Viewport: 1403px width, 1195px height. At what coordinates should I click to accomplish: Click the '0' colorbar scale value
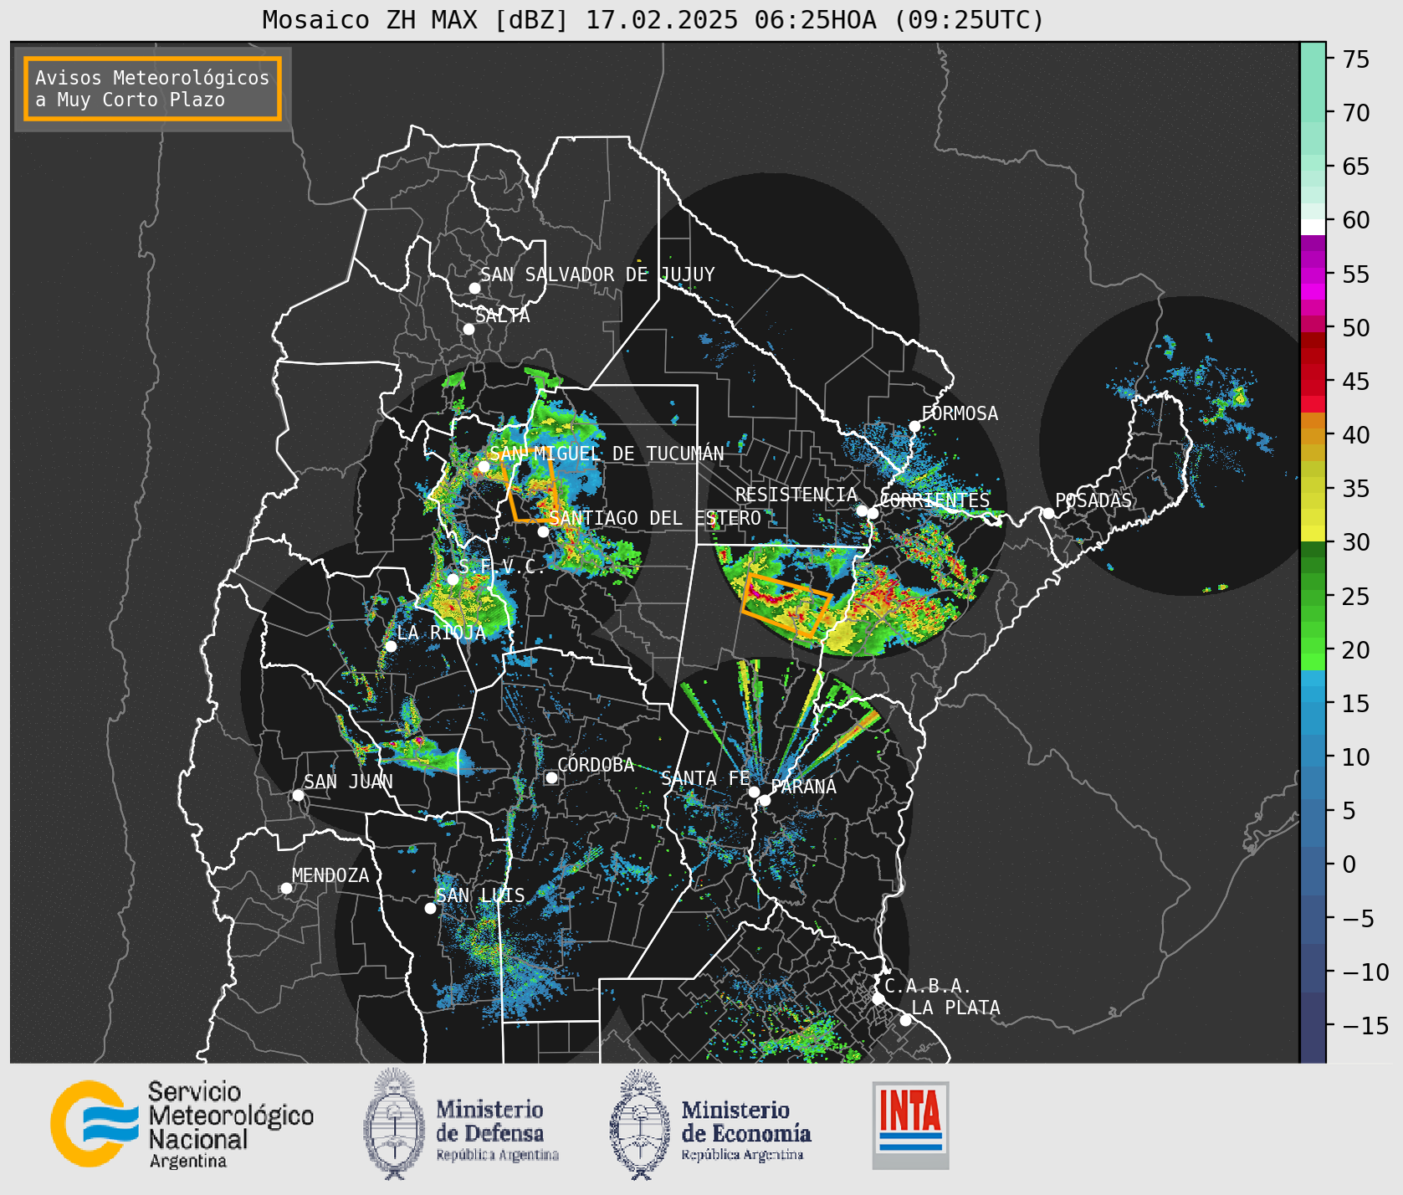point(1349,864)
